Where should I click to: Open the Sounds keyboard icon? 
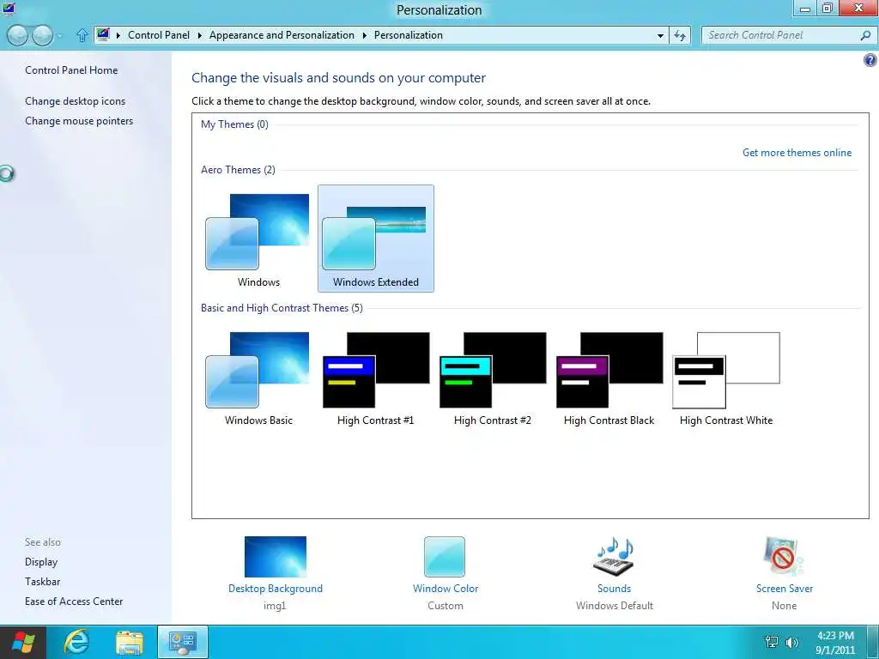coord(613,556)
